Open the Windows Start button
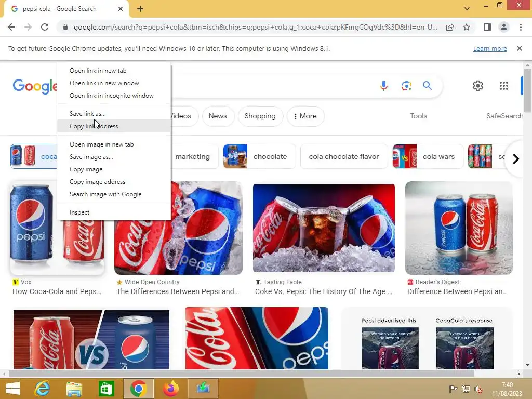532x399 pixels. tap(13, 389)
